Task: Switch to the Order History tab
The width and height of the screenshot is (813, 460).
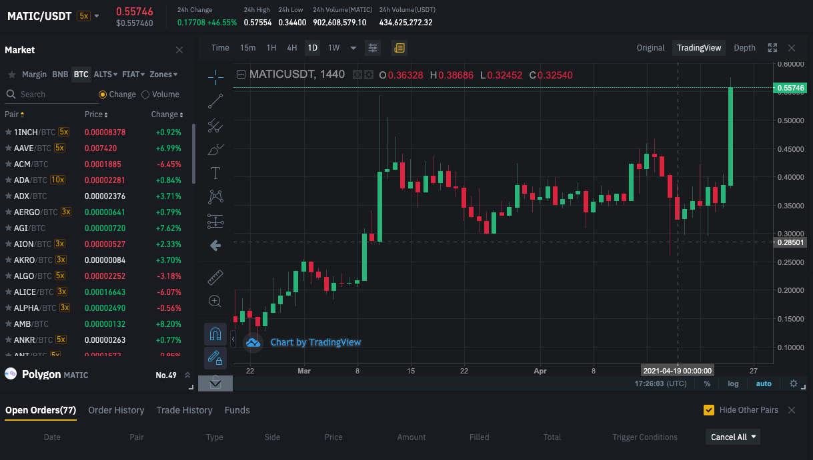Action: tap(116, 410)
